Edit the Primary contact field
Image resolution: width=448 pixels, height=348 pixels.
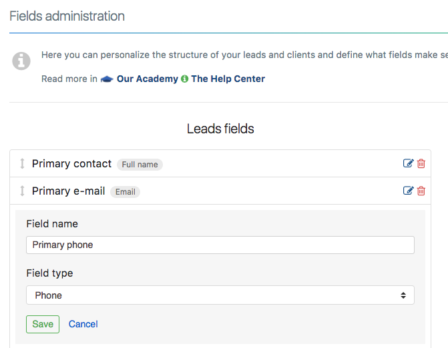(408, 164)
